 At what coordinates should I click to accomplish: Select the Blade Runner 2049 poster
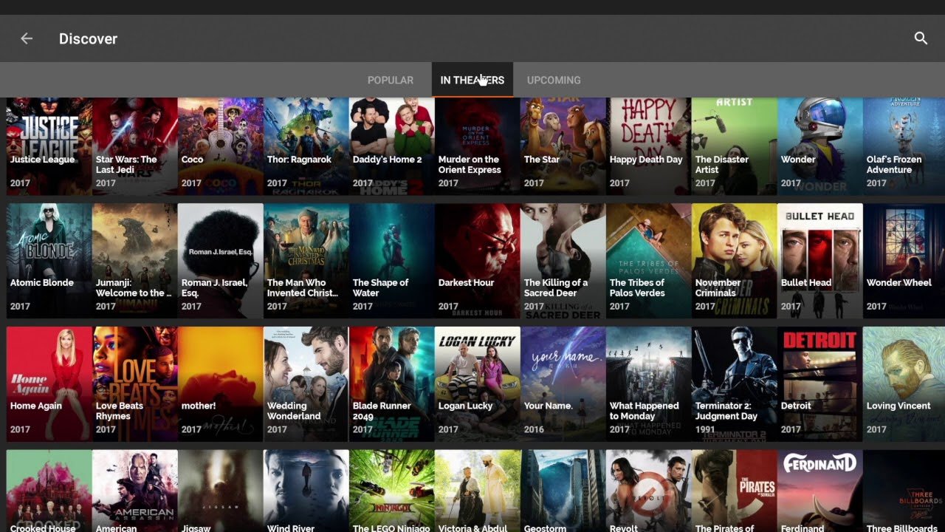[x=391, y=384]
